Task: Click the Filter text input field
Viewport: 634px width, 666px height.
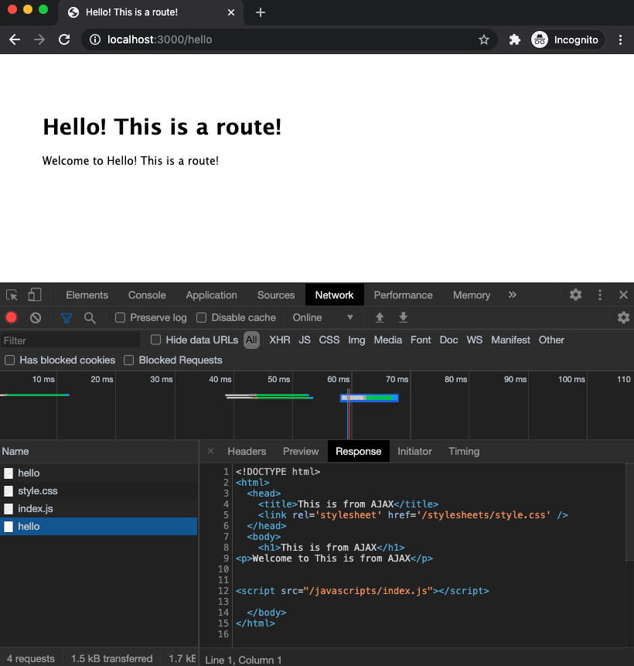Action: [70, 340]
